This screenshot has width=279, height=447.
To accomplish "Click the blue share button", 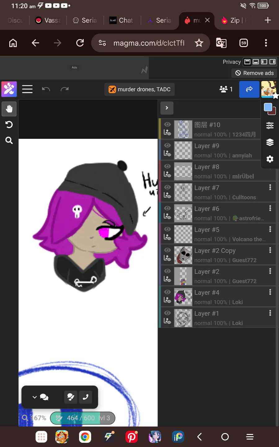I will point(249,89).
